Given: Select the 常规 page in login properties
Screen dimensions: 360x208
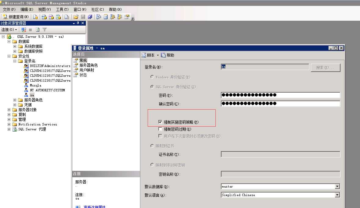Looking at the screenshot, I should coord(83,60).
